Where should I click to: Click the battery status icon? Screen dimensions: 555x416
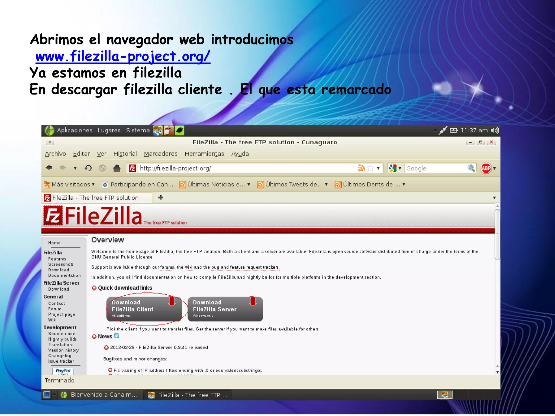coord(454,131)
